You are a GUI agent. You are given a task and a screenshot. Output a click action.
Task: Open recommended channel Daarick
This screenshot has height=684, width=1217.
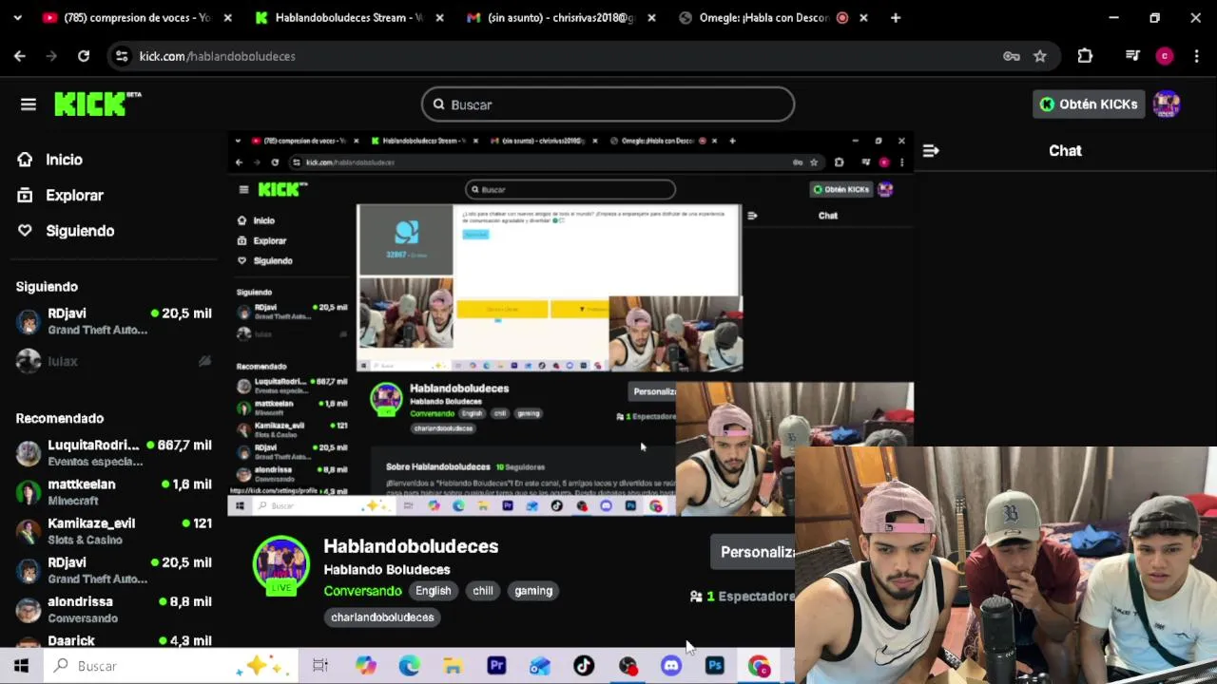coord(113,640)
